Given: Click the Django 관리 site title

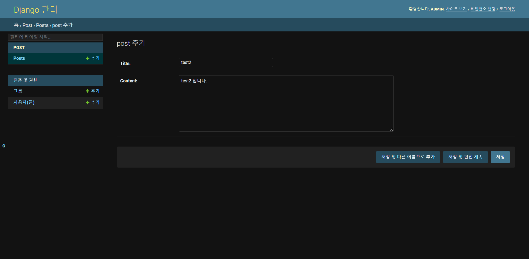Looking at the screenshot, I should coord(36,10).
